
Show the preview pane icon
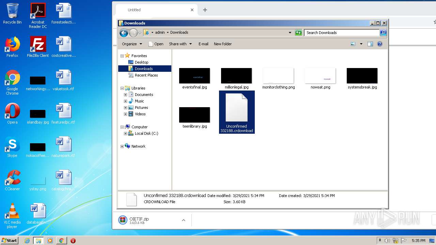pyautogui.click(x=370, y=44)
